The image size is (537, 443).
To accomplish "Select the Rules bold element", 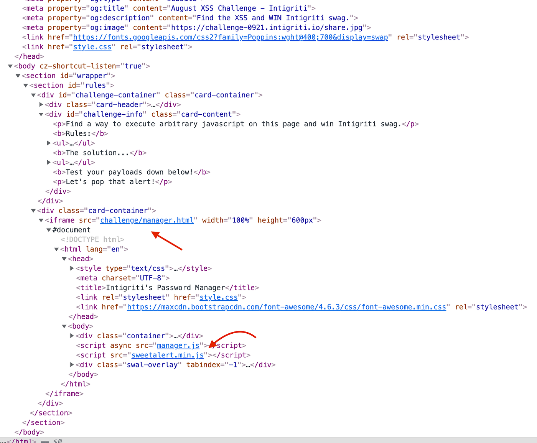I will [x=81, y=133].
